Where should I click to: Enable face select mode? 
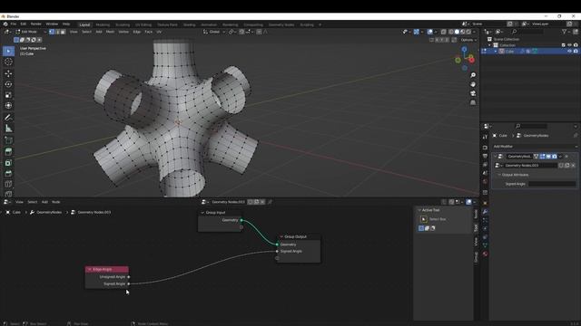tap(63, 32)
